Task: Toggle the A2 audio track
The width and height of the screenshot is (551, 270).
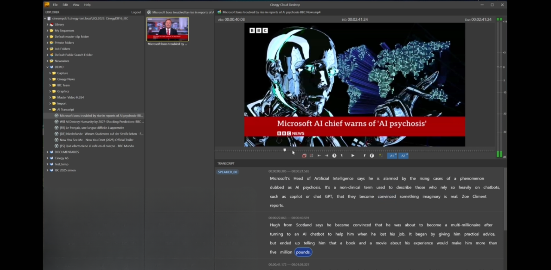Action: point(403,156)
